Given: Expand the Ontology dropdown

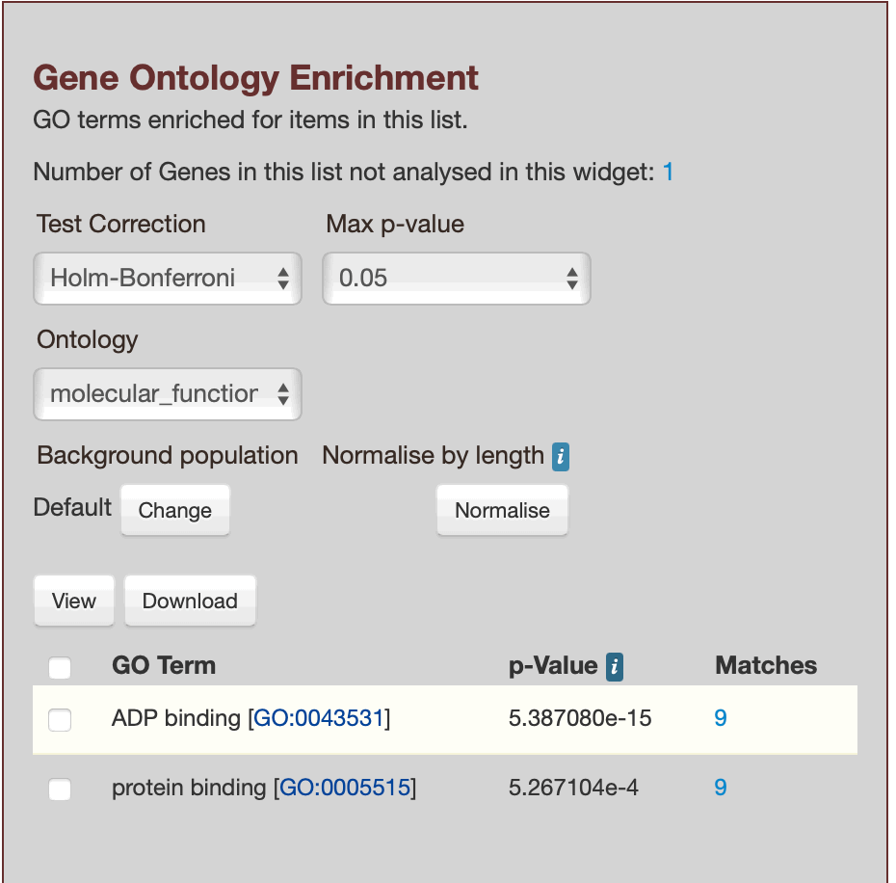Looking at the screenshot, I should tap(168, 393).
